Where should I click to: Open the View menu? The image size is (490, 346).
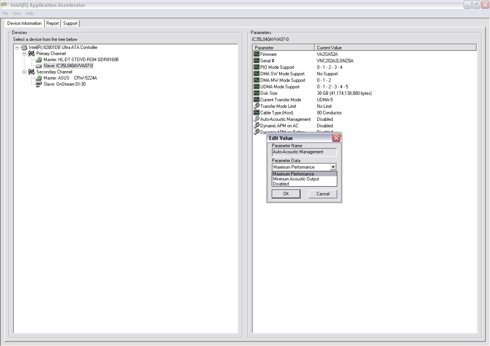[x=17, y=13]
